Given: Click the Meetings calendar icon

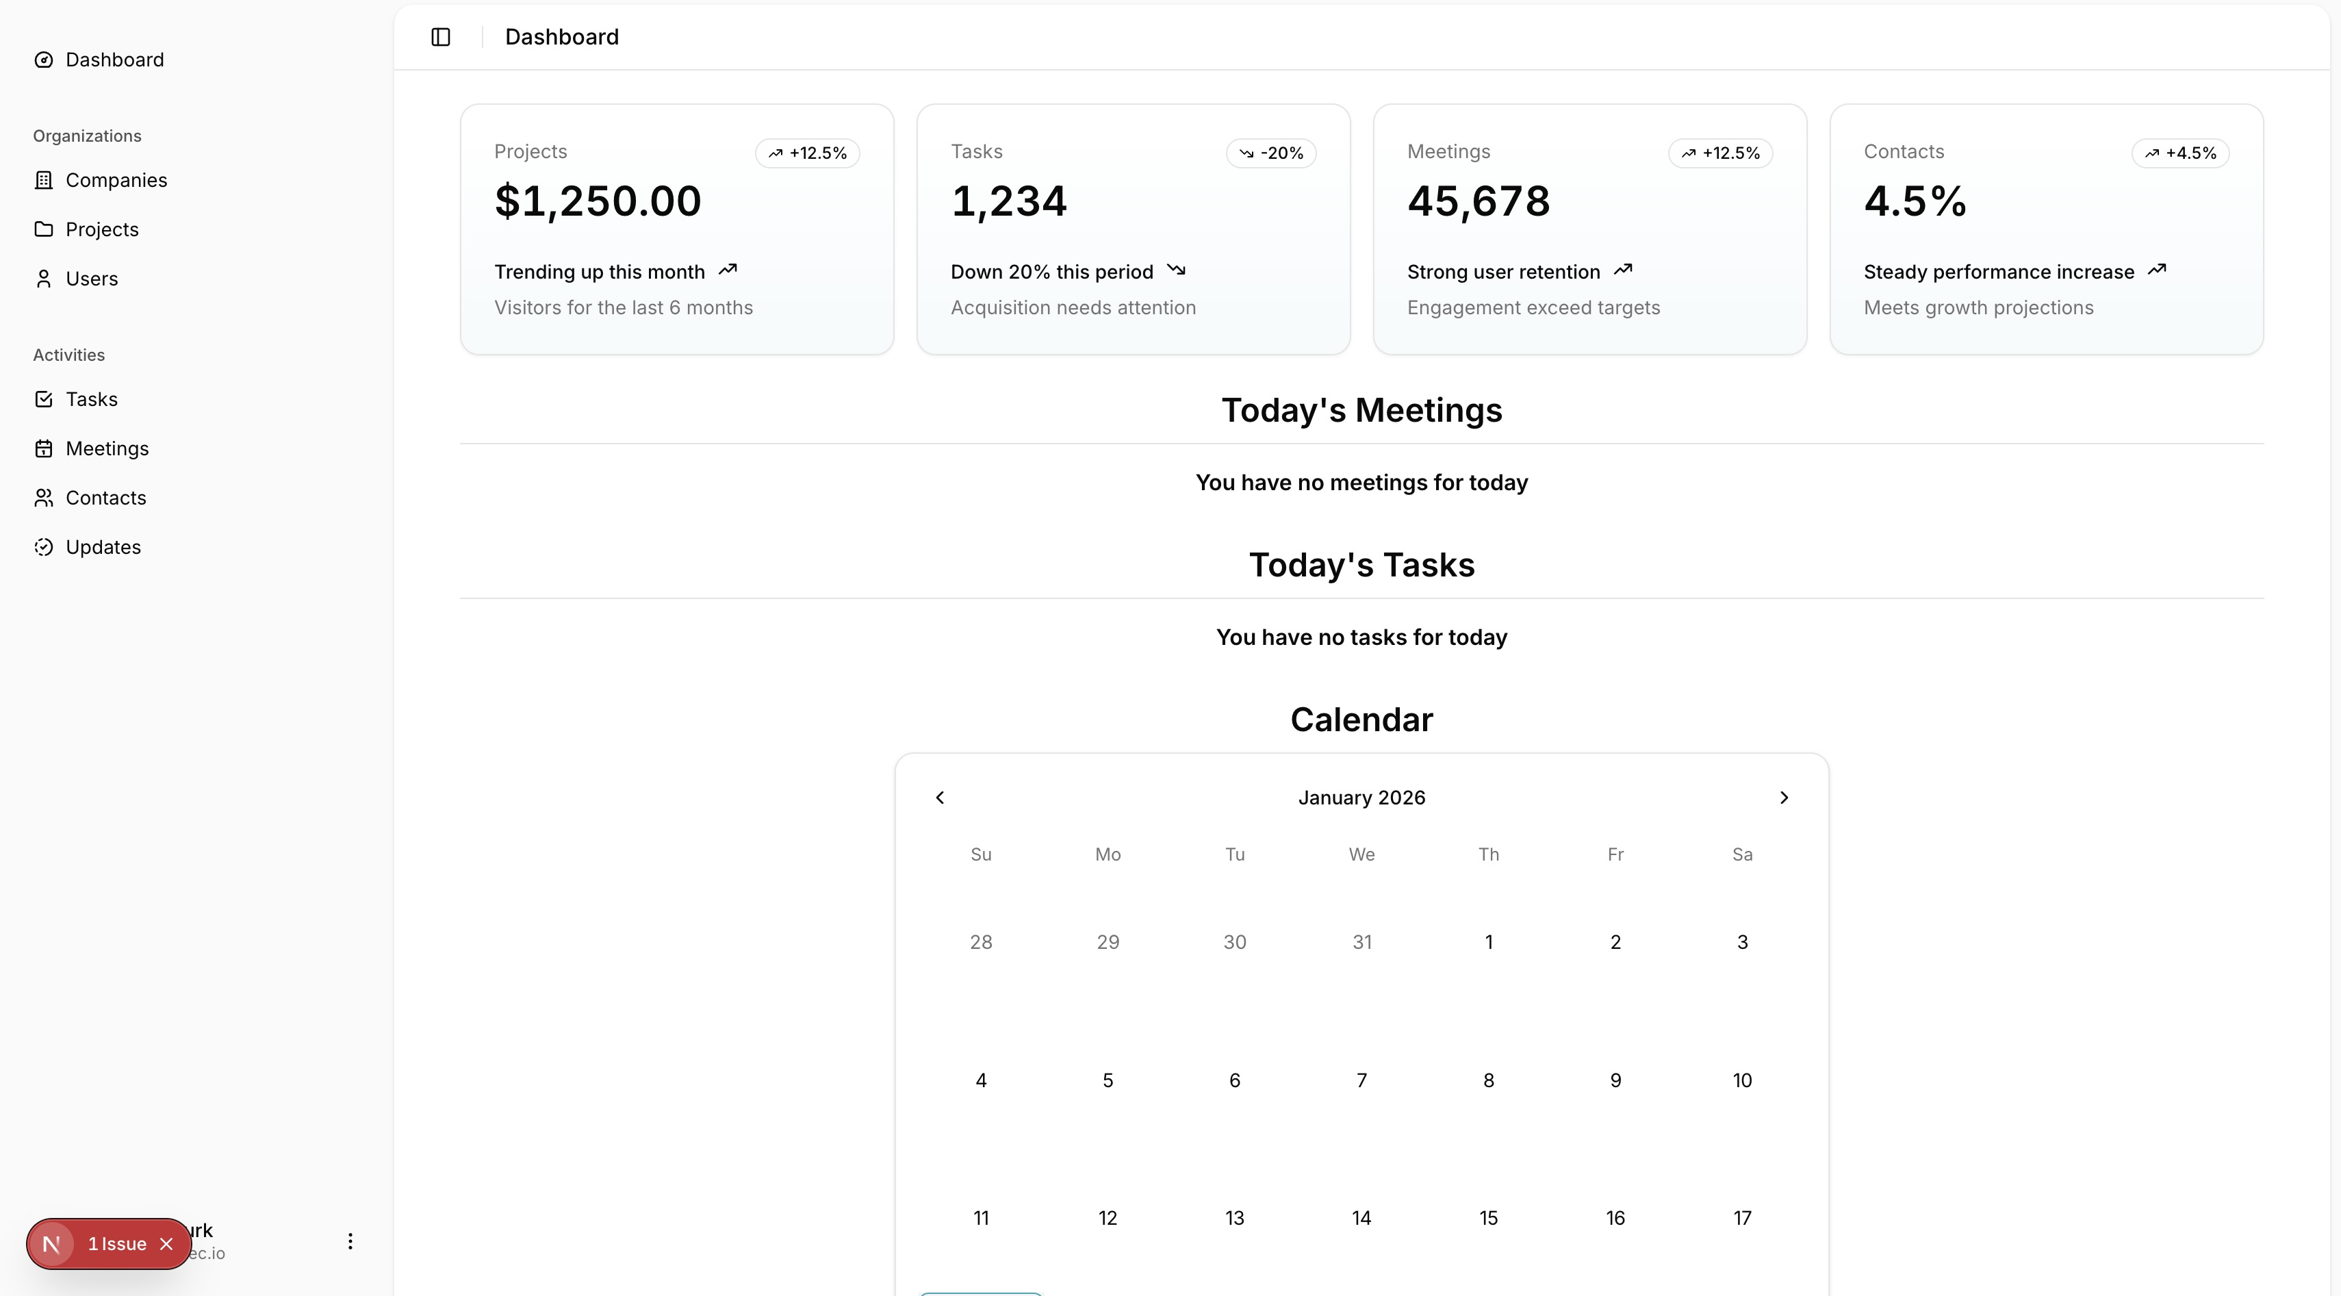Looking at the screenshot, I should tap(44, 449).
